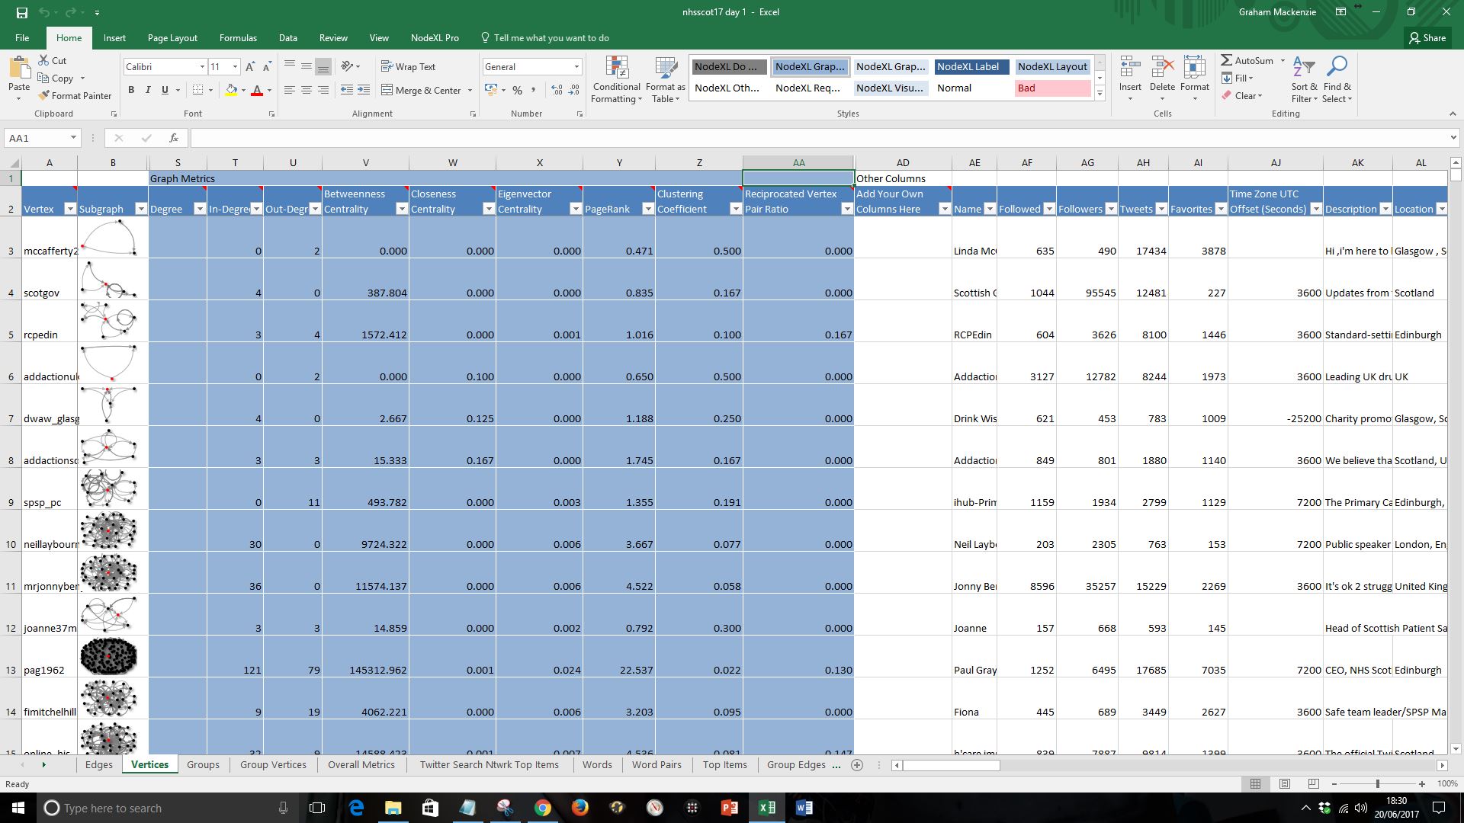
Task: Open Sort & Filter tool
Action: pos(1304,79)
